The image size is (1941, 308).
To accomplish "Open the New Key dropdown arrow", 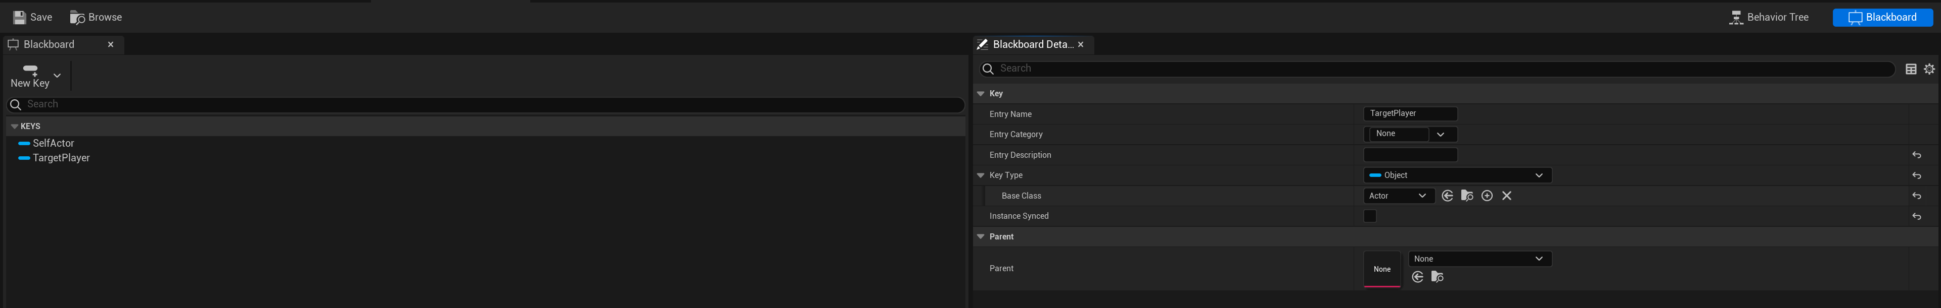I will 57,76.
